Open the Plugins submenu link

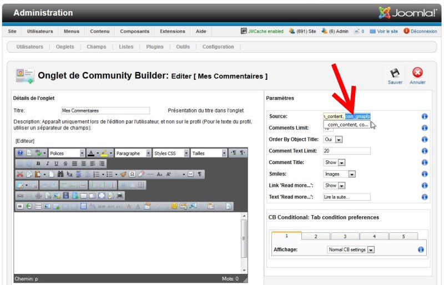155,47
